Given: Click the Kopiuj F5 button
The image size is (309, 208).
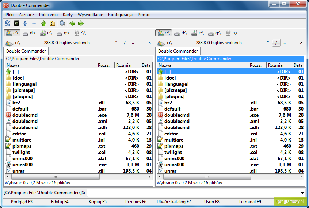Looking at the screenshot, I should pyautogui.click(x=98, y=202).
